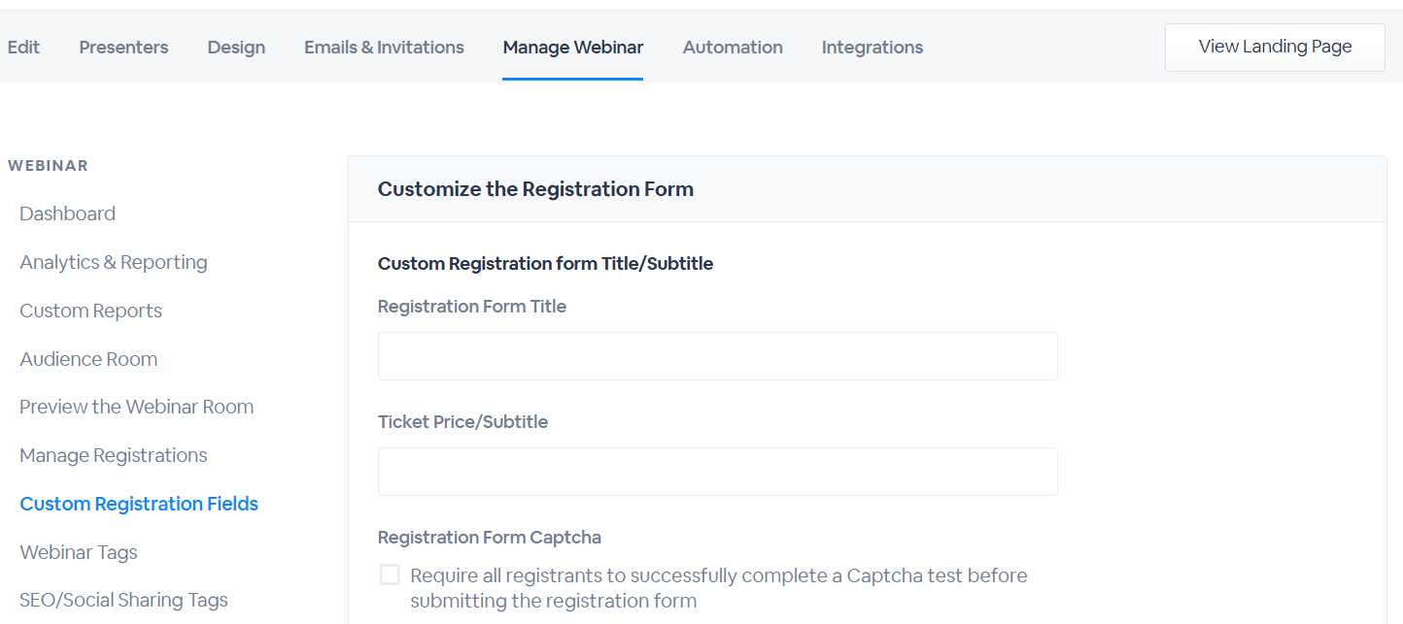Select Custom Registration Fields link

pyautogui.click(x=139, y=504)
